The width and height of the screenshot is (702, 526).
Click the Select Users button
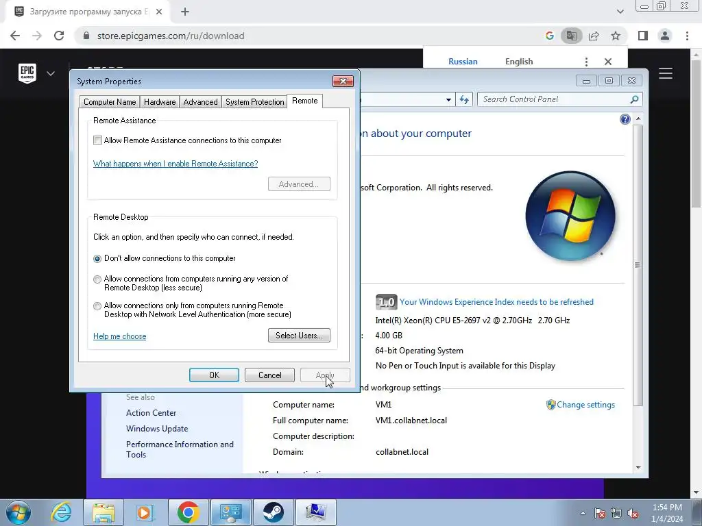pyautogui.click(x=299, y=336)
